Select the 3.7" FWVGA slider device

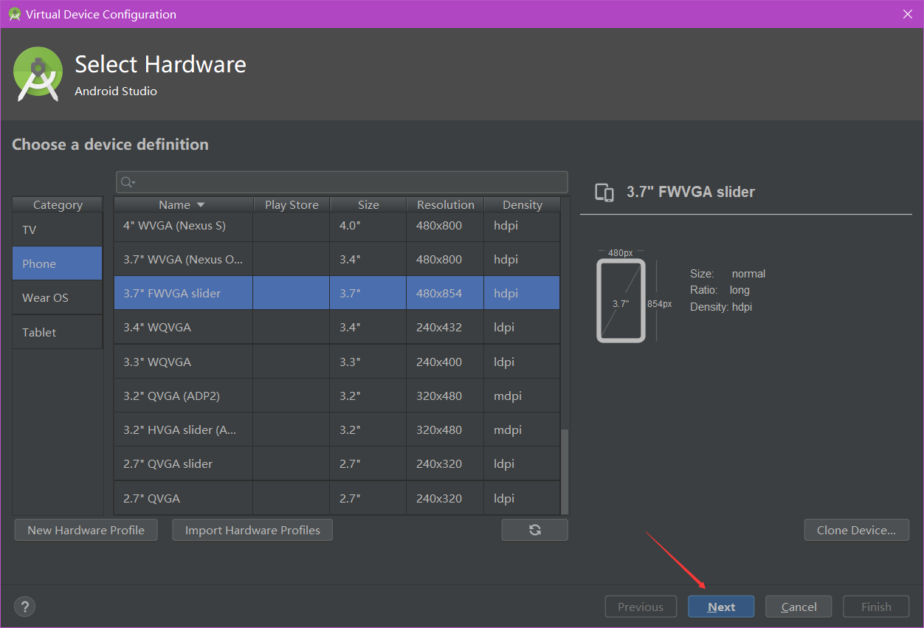click(337, 293)
